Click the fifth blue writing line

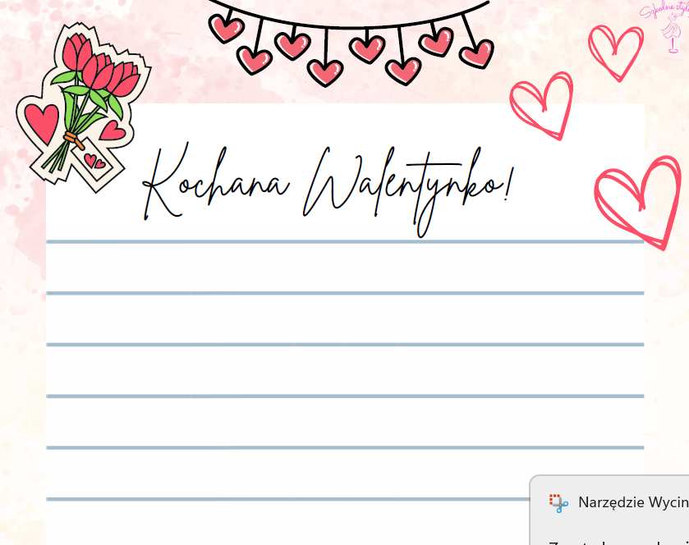pyautogui.click(x=345, y=447)
